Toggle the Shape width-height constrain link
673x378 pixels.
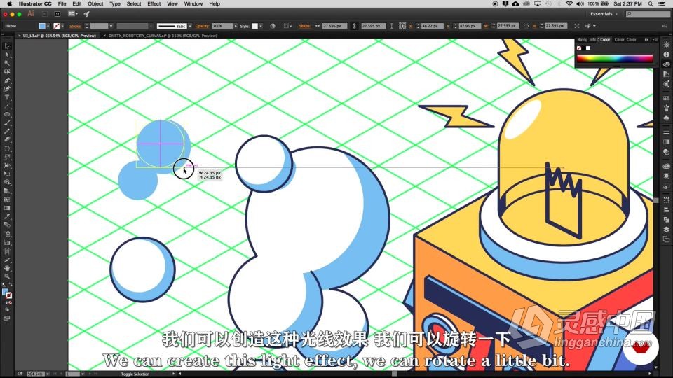pyautogui.click(x=354, y=26)
